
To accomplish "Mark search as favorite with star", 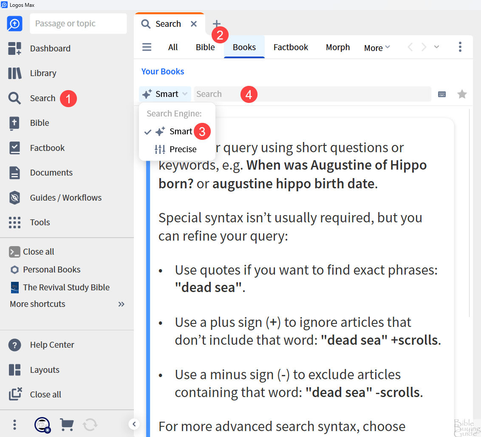I will tap(462, 94).
